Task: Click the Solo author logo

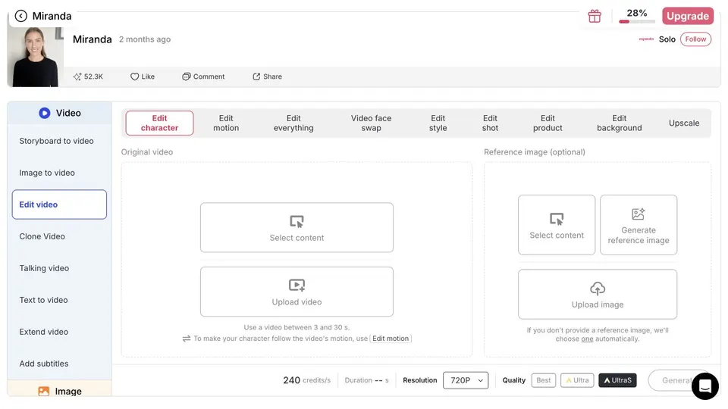Action: pos(646,39)
